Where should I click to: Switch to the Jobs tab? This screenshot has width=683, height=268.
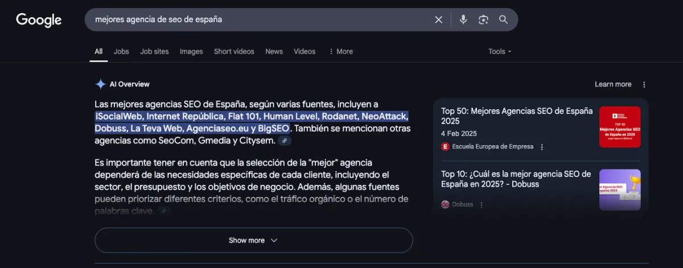coord(121,51)
